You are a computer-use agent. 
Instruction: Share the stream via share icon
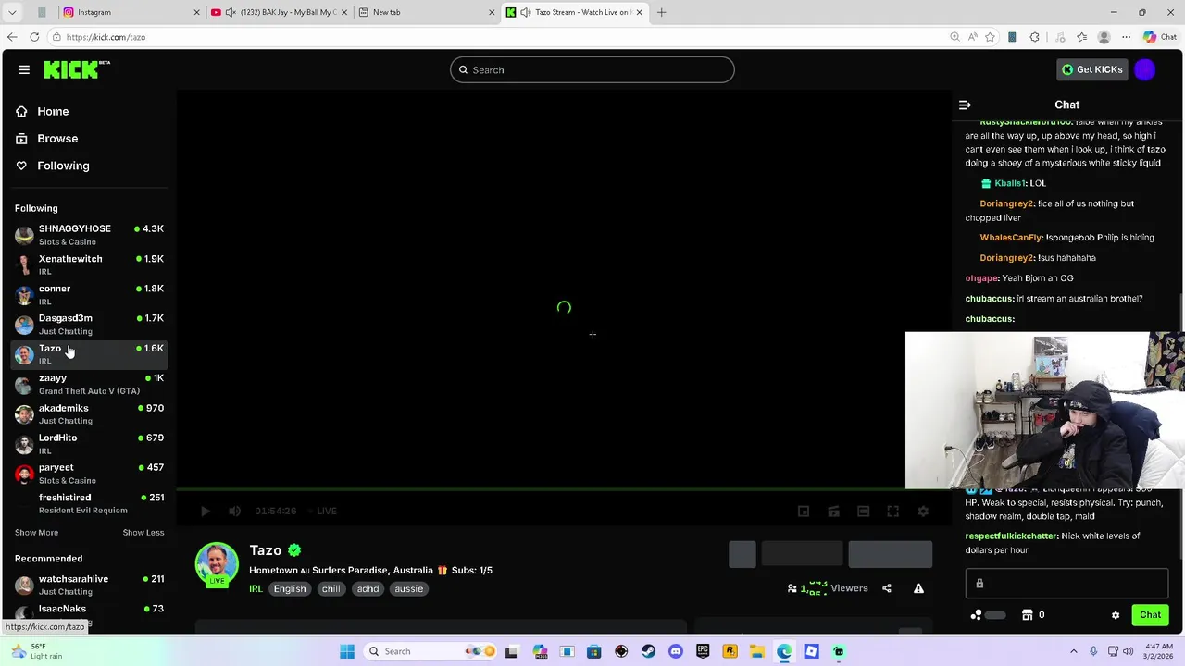887,588
